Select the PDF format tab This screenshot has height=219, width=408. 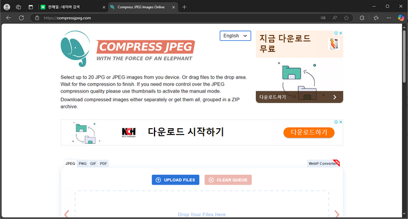tap(104, 164)
